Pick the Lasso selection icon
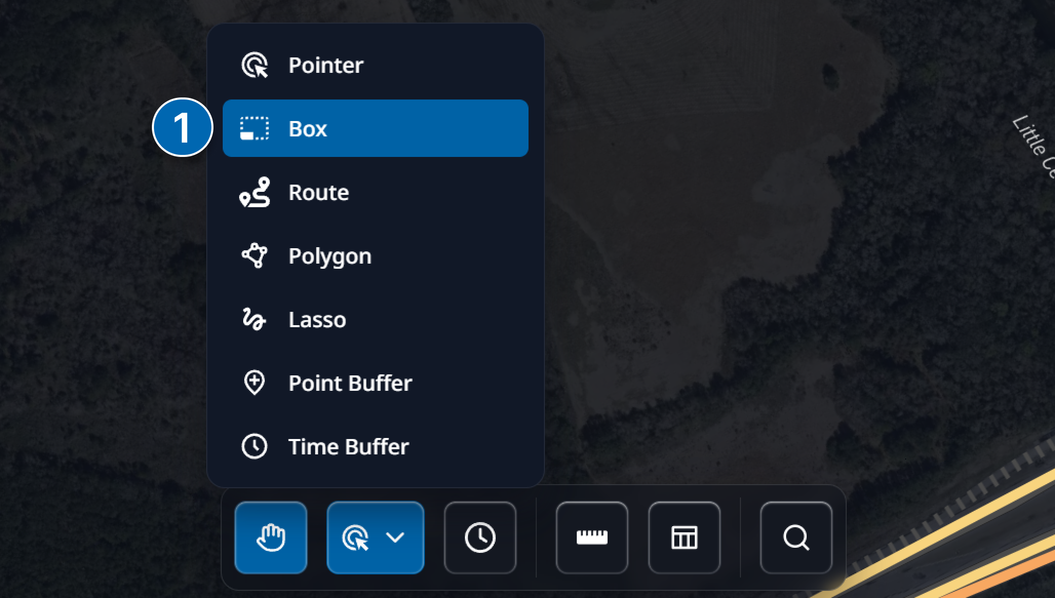The image size is (1055, 598). coord(253,319)
